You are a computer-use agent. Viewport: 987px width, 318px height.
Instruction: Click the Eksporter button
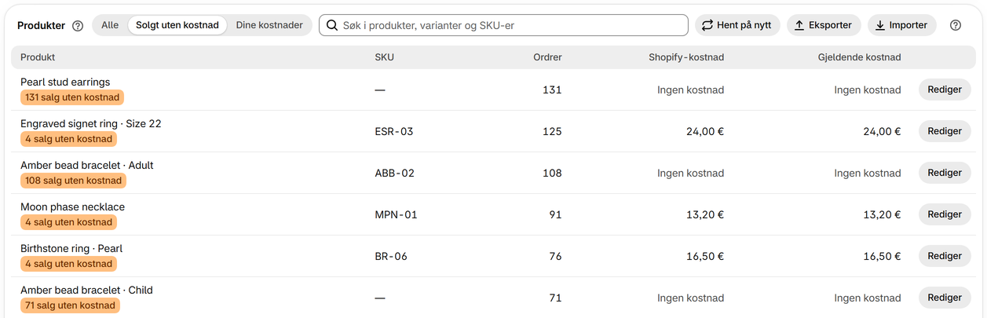click(824, 25)
